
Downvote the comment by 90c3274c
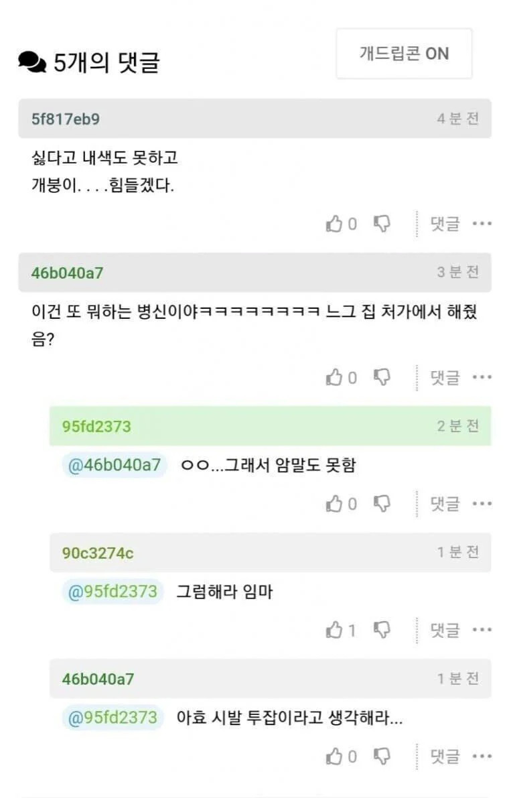click(x=382, y=630)
